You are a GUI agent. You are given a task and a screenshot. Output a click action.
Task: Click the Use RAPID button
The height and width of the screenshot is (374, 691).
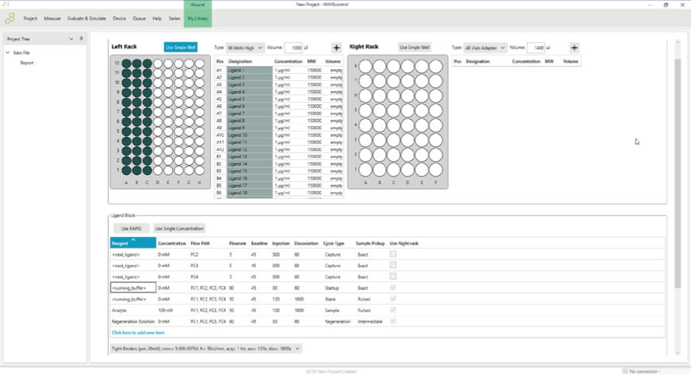pyautogui.click(x=132, y=229)
